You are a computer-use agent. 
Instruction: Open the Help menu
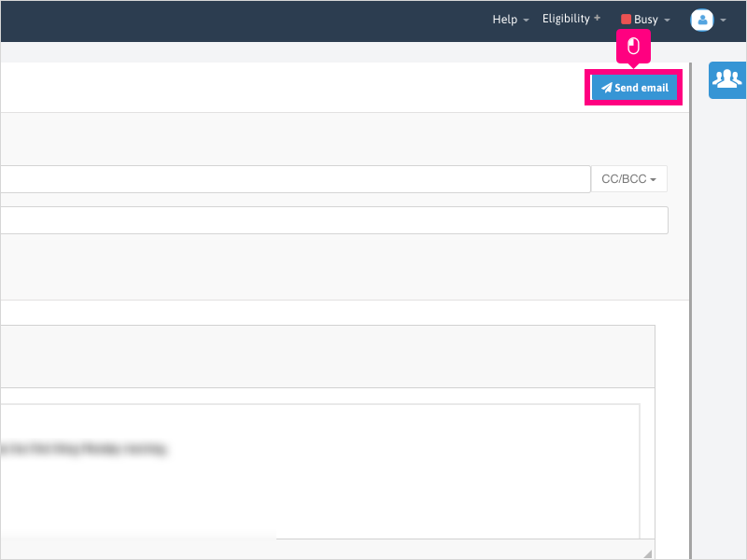pyautogui.click(x=510, y=20)
